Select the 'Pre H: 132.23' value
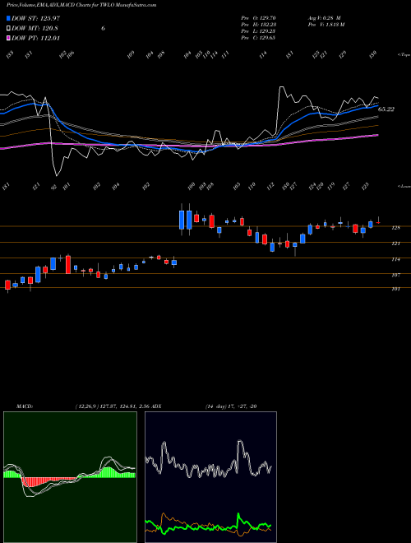 pos(258,25)
